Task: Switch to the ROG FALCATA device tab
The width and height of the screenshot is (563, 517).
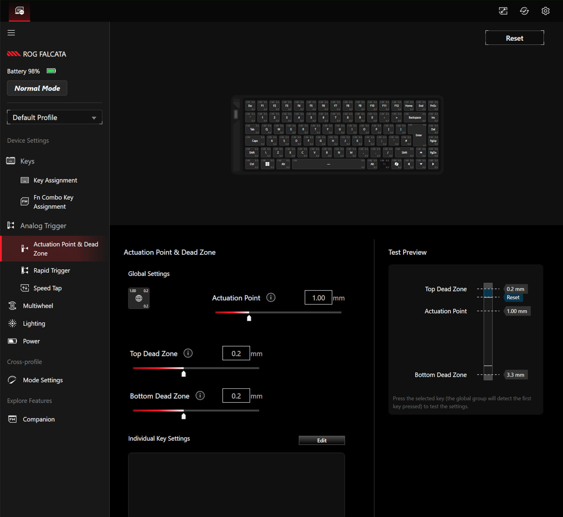Action: 19,11
